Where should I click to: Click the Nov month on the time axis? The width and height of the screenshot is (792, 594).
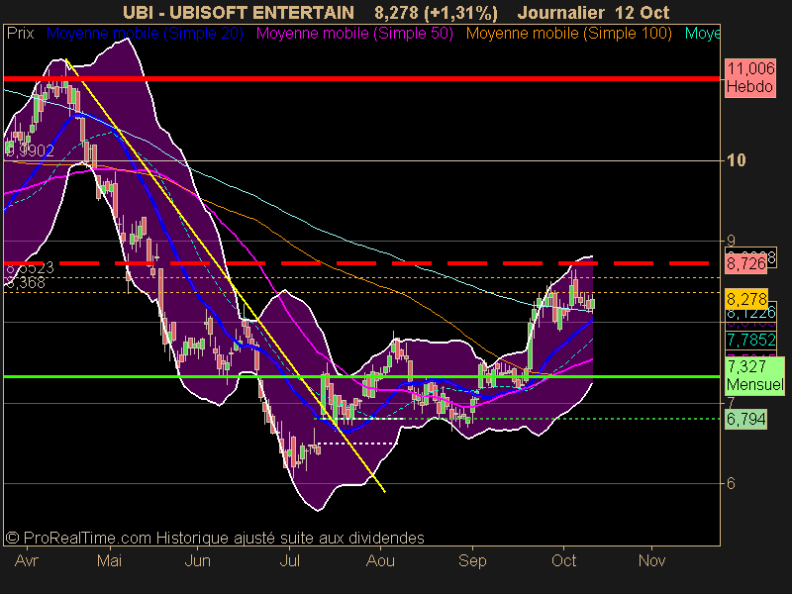[x=651, y=560]
